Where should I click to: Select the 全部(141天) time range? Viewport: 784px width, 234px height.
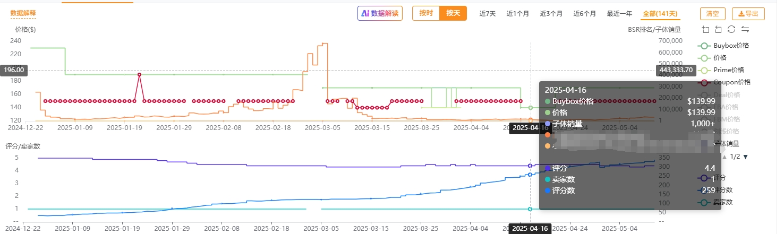pos(660,14)
